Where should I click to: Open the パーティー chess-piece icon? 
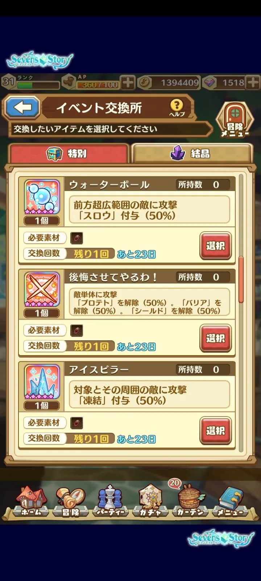[x=110, y=501]
